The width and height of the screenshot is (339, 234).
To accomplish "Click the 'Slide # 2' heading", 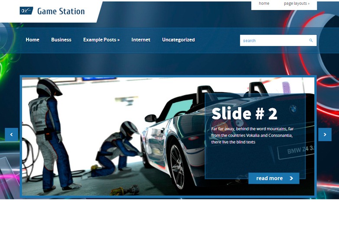I will coord(244,114).
